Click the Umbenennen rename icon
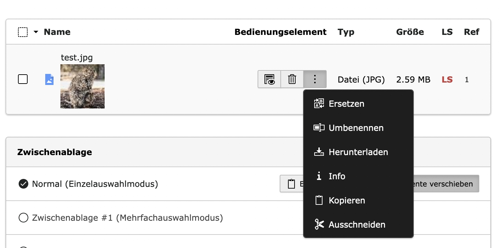500x248 pixels. [x=319, y=128]
